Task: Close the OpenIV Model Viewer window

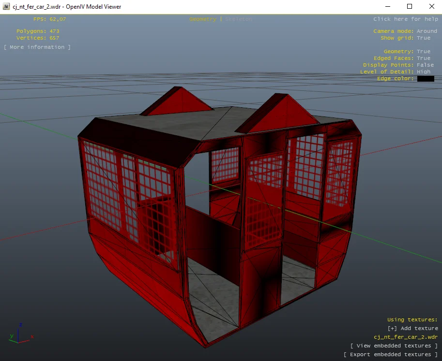Action: pos(431,7)
